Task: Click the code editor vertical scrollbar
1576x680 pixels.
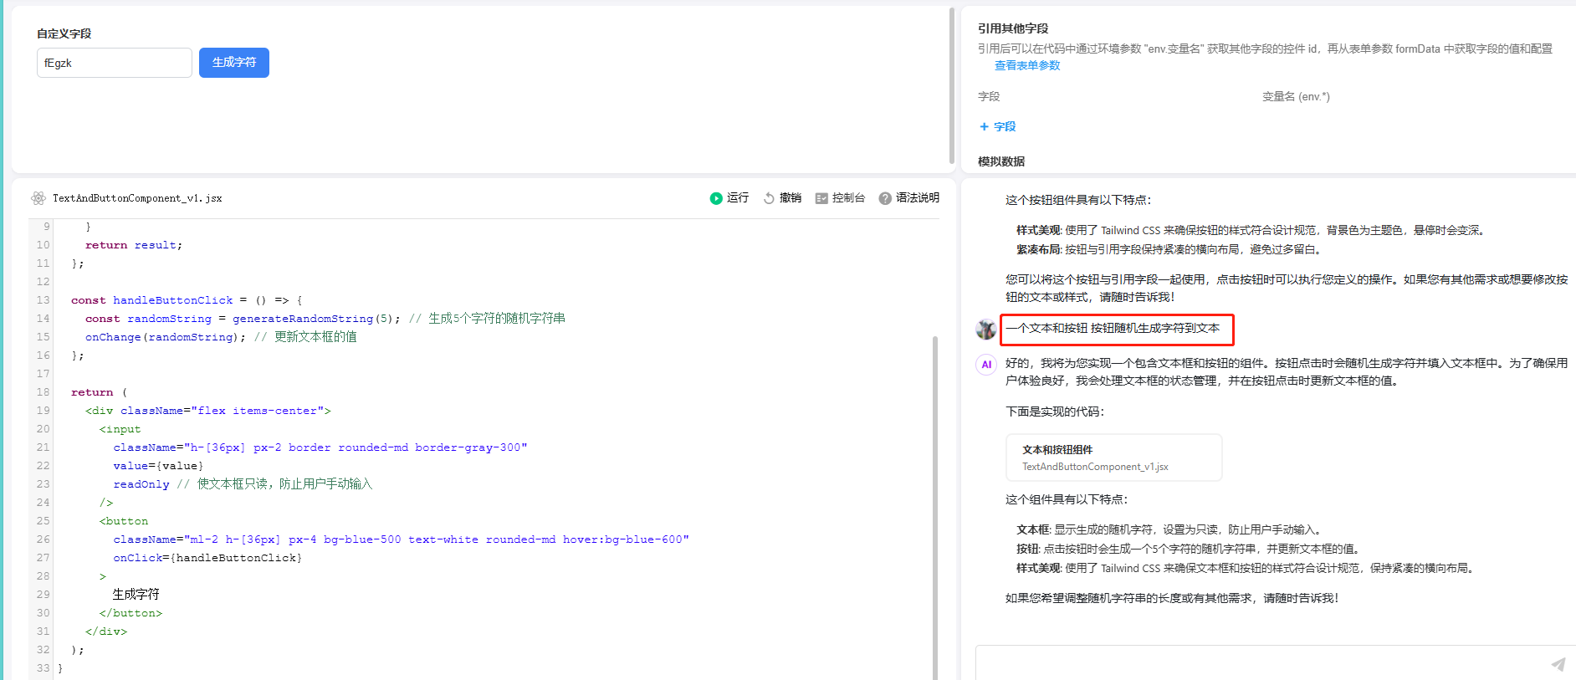Action: 934,502
